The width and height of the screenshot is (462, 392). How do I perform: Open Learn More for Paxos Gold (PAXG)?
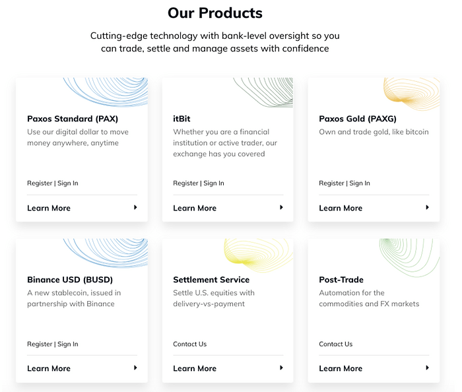pos(341,208)
